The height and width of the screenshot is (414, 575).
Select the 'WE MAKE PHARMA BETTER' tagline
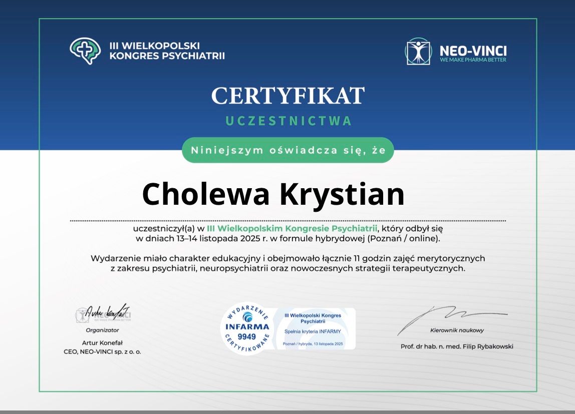coord(473,60)
